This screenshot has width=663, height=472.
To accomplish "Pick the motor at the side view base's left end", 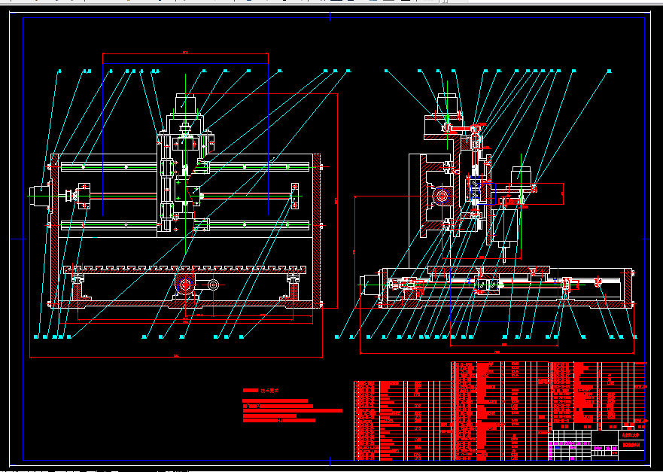I will click(x=370, y=285).
